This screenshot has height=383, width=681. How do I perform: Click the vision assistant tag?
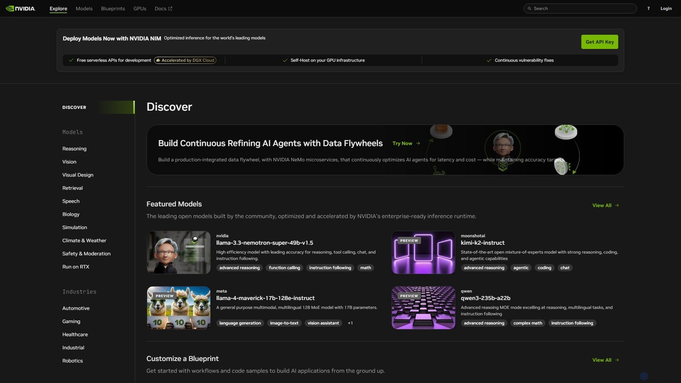point(323,323)
